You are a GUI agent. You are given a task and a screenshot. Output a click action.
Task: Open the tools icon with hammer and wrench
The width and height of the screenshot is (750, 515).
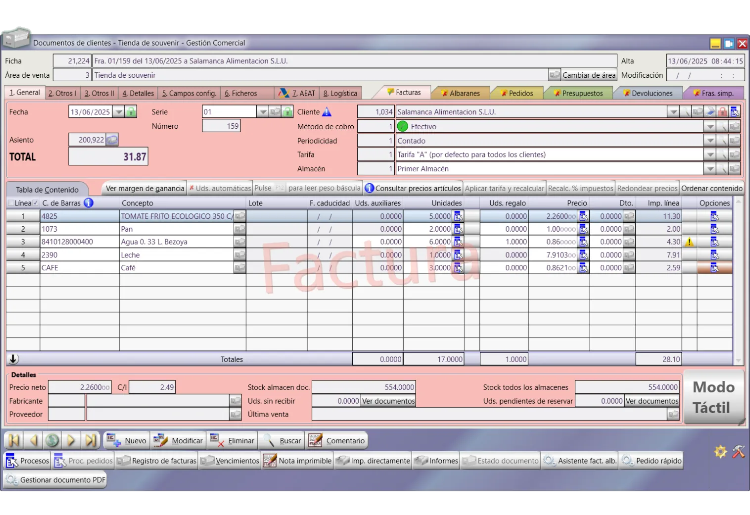(x=738, y=452)
